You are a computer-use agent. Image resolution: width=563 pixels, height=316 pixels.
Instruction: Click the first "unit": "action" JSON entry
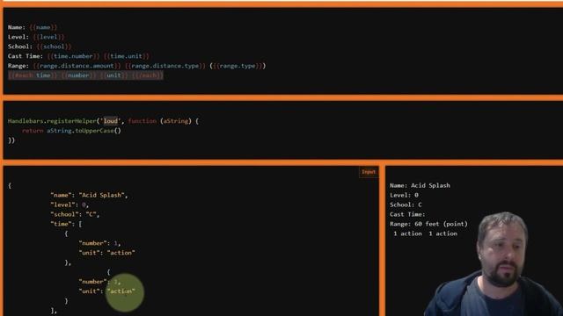coord(107,253)
